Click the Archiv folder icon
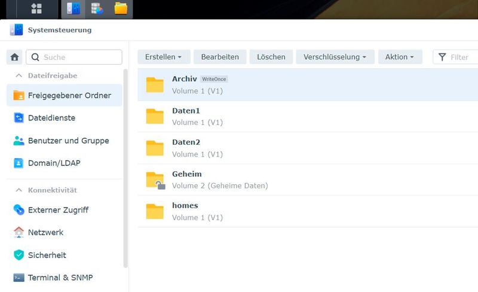 (155, 84)
